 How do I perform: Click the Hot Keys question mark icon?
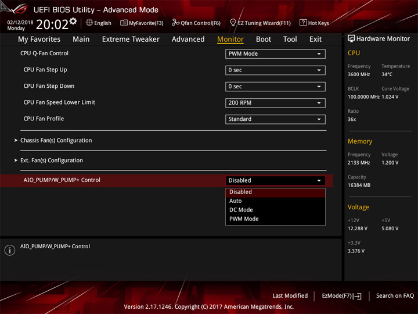pyautogui.click(x=303, y=23)
